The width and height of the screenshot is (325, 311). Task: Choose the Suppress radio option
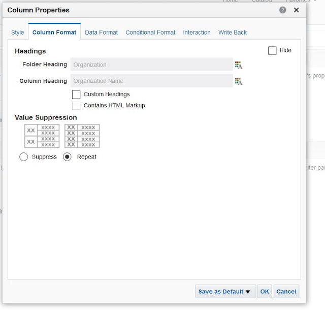(x=24, y=157)
